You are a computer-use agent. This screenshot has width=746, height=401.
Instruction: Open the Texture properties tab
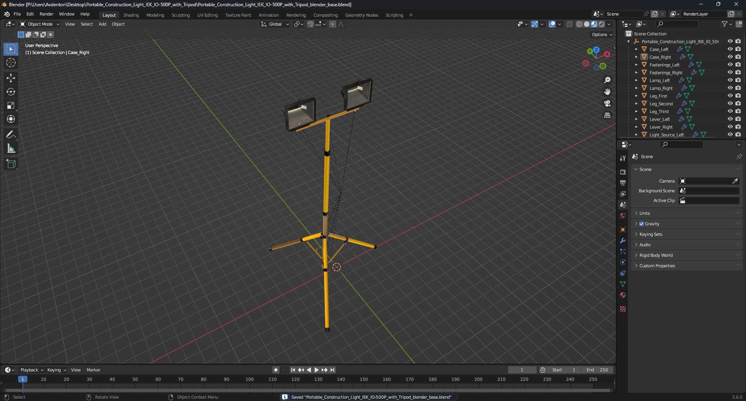click(x=623, y=309)
